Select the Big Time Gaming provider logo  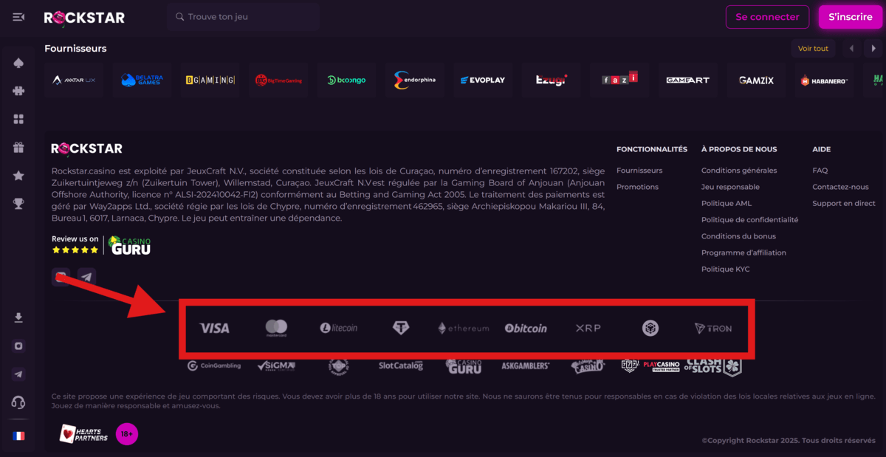tap(278, 80)
